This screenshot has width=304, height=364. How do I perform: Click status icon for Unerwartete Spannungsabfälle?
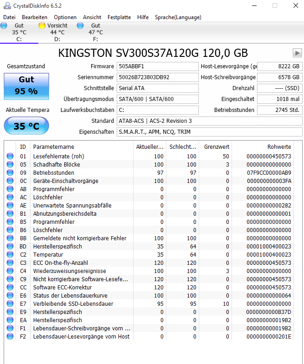(x=10, y=205)
